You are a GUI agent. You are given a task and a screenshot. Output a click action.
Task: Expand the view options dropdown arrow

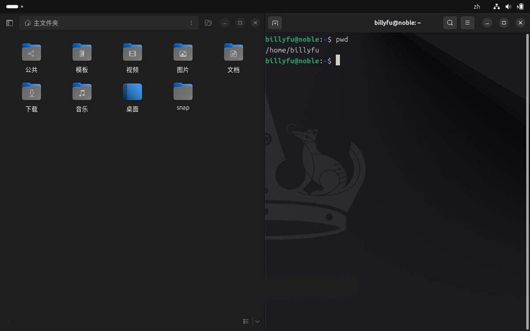(257, 321)
